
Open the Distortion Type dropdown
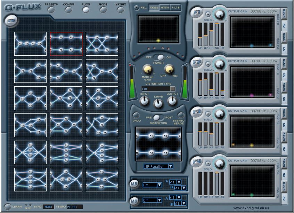158,89
